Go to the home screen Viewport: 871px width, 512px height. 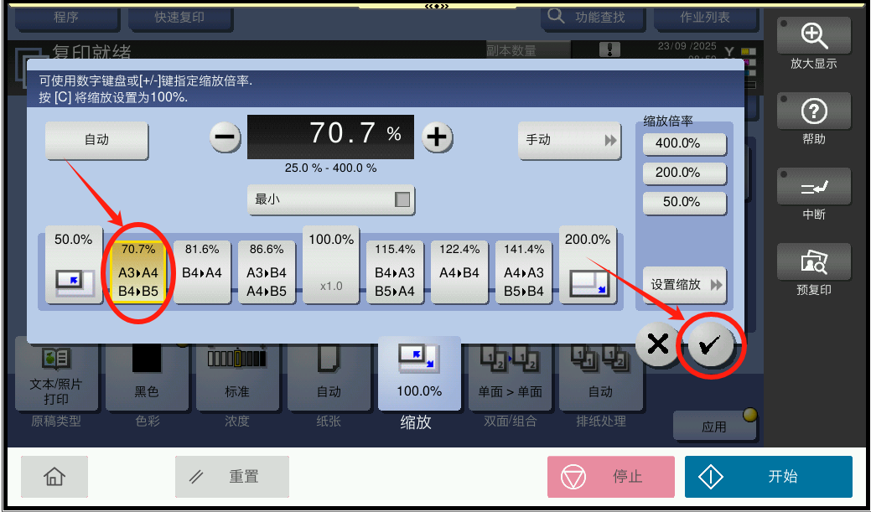pyautogui.click(x=54, y=477)
